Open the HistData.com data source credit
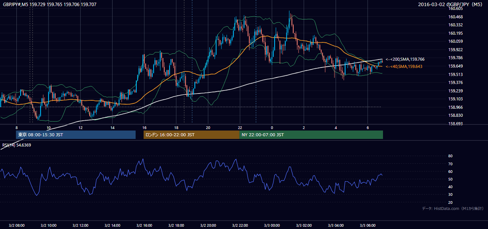 (x=453, y=208)
